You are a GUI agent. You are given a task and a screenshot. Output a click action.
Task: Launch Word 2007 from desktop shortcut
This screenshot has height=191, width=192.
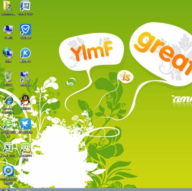25,8
